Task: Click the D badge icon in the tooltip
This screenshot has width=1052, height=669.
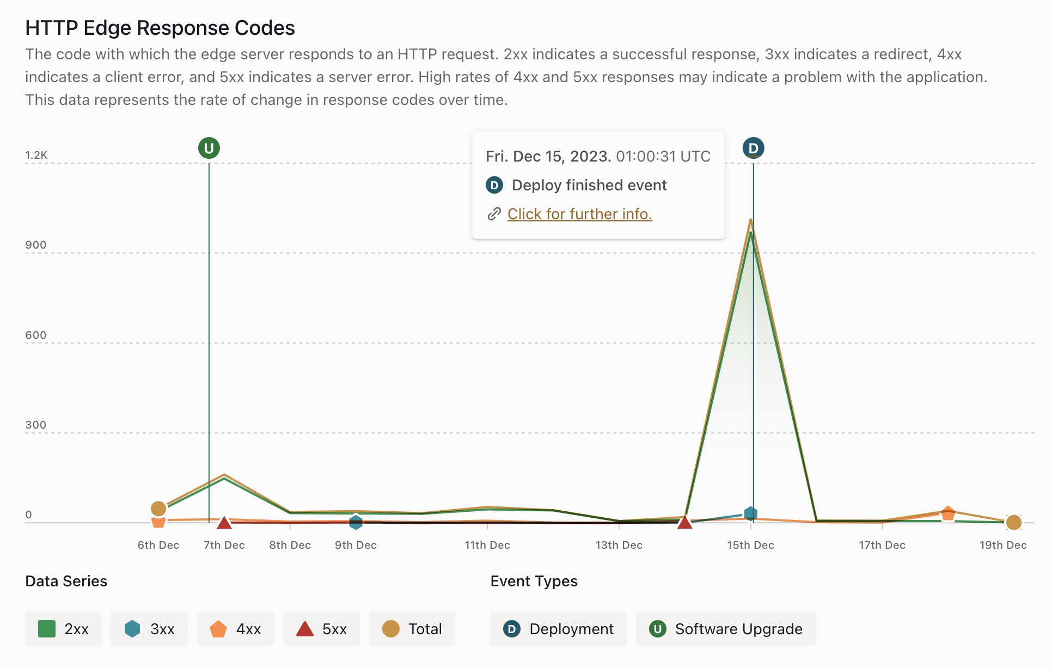Action: tap(494, 185)
